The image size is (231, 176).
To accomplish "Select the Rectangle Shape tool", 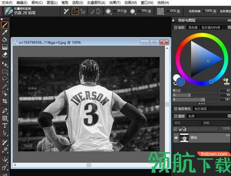I will (x=5, y=118).
